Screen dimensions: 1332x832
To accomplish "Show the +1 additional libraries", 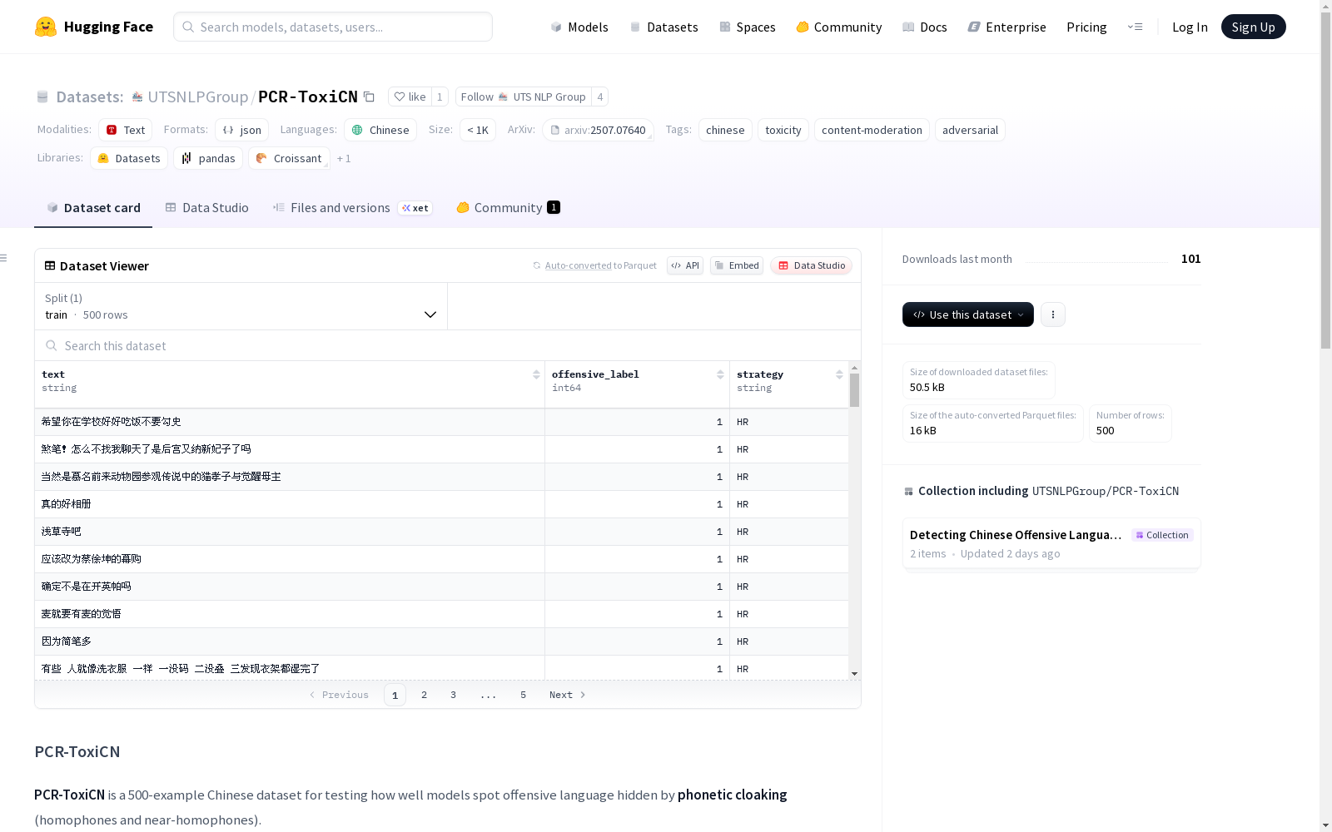I will (x=344, y=158).
